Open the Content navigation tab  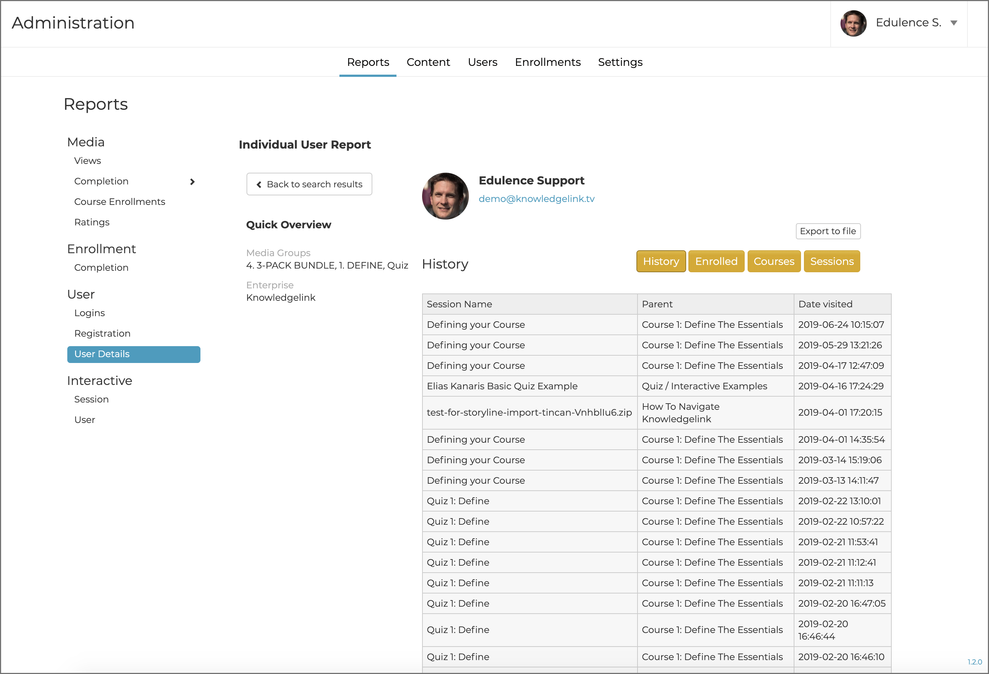pyautogui.click(x=428, y=62)
